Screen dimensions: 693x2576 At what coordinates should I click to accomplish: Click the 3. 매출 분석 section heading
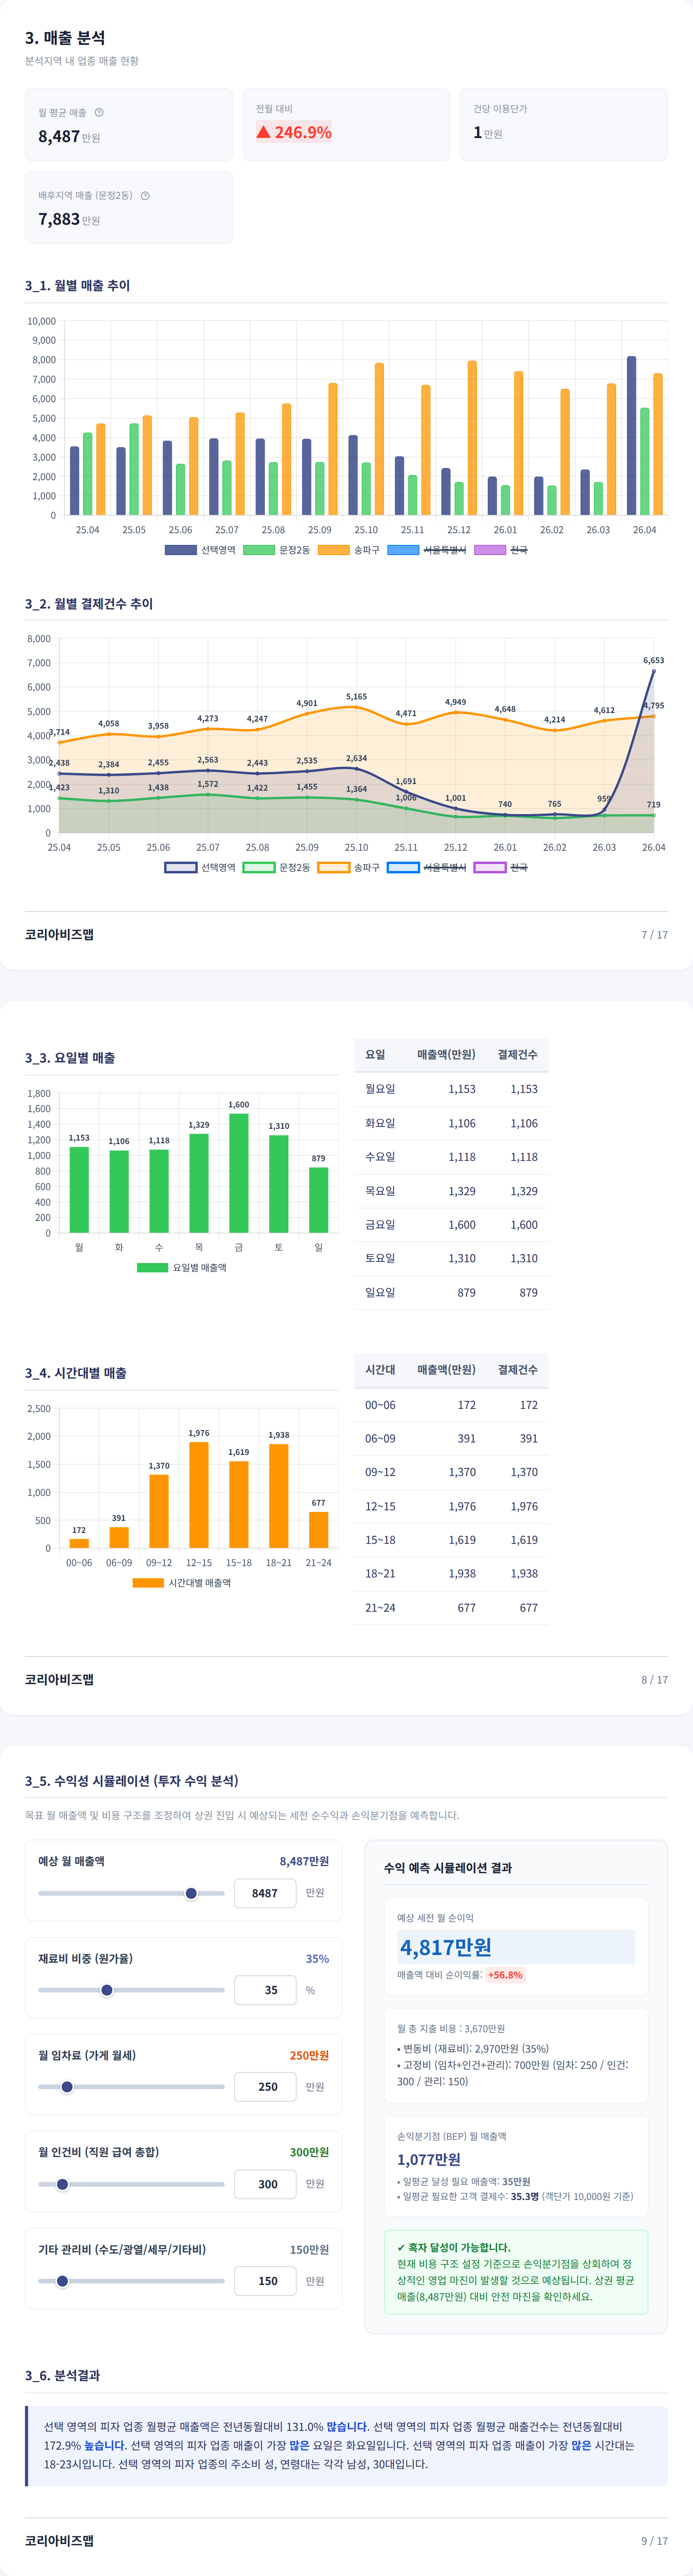pyautogui.click(x=65, y=38)
